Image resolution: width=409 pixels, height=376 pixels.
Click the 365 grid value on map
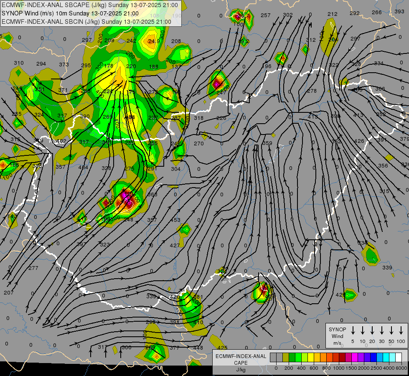point(152,194)
